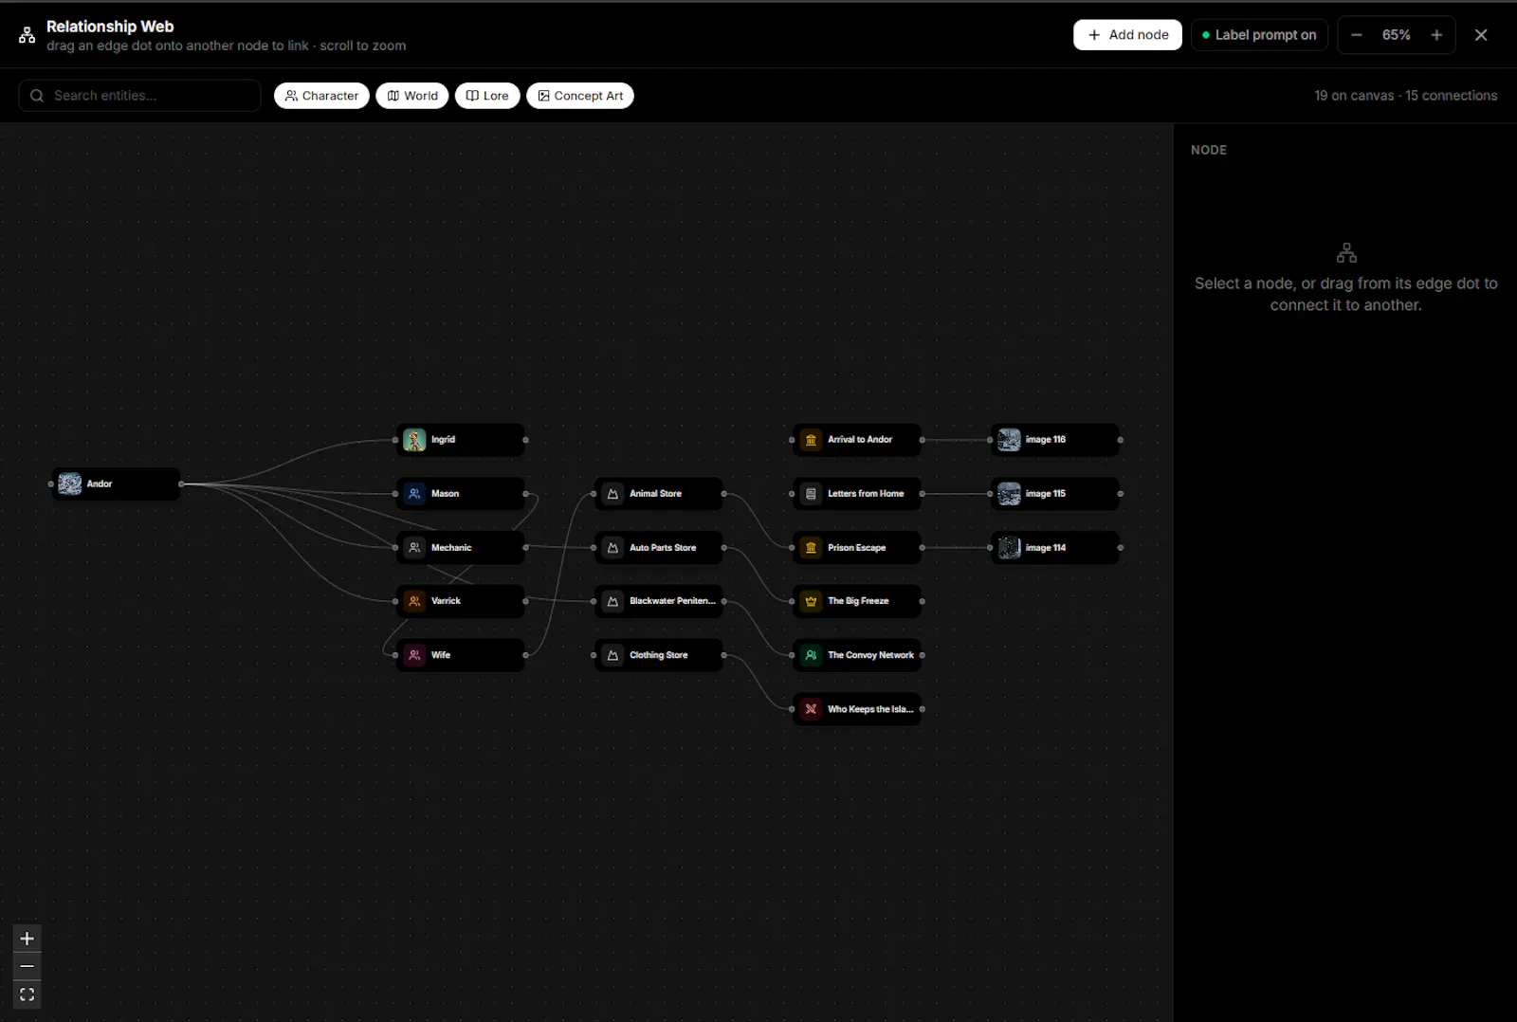
Task: Click the right edge dot of Andor node
Action: click(181, 484)
